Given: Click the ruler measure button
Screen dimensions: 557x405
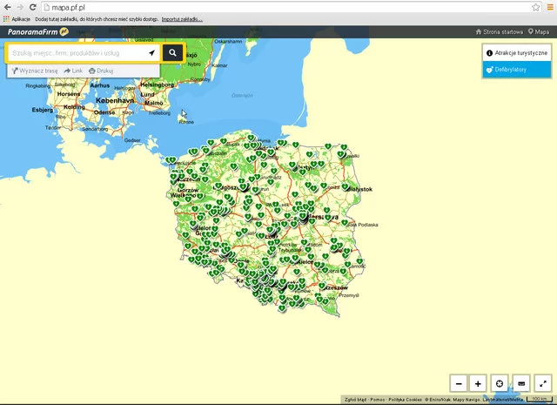Looking at the screenshot, I should (521, 383).
